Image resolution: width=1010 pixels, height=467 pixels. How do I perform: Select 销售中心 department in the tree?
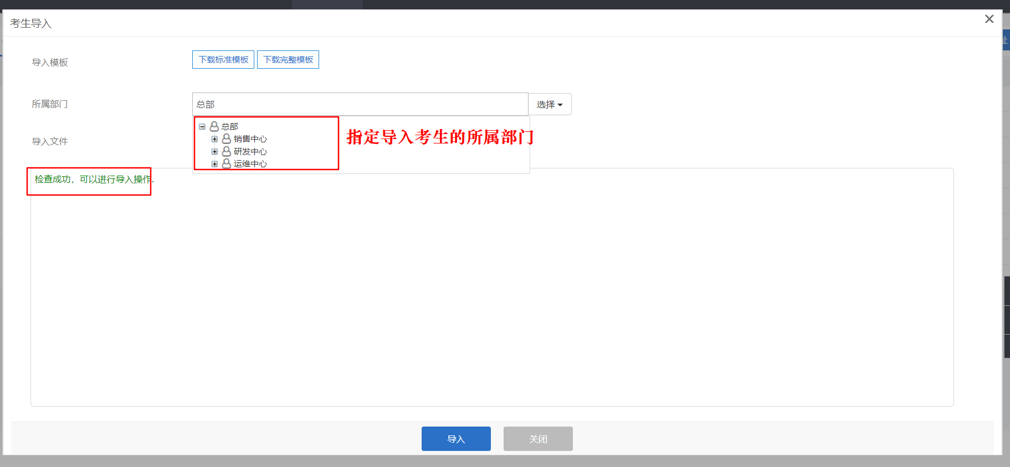coord(250,139)
